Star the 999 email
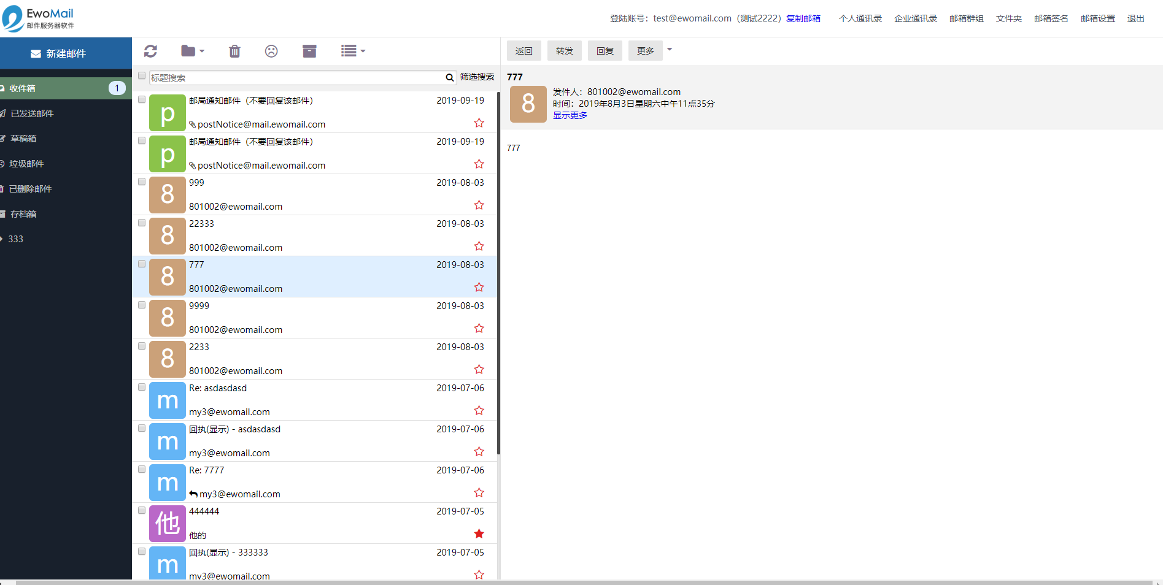Screen dimensions: 1163x585 click(x=479, y=205)
